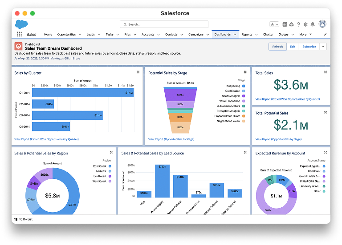
Task: Switch to the Accounts tab
Action: click(x=148, y=34)
